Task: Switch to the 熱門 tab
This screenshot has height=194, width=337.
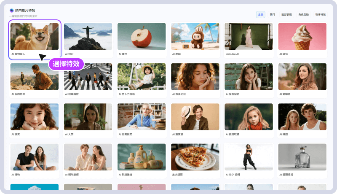Action: click(x=272, y=14)
